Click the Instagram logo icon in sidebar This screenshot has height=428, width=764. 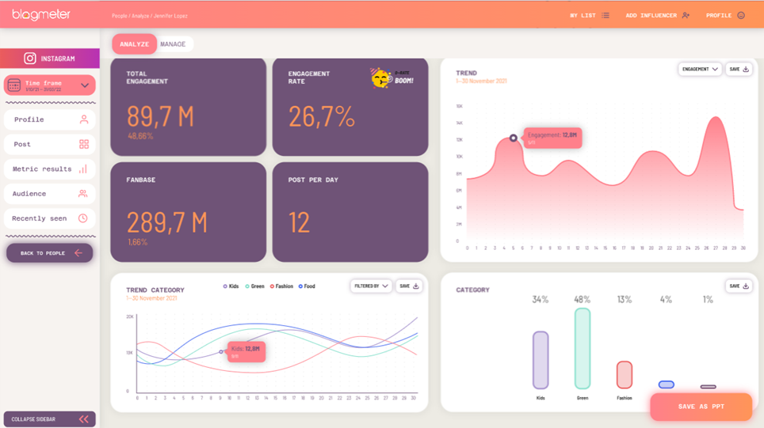point(30,59)
